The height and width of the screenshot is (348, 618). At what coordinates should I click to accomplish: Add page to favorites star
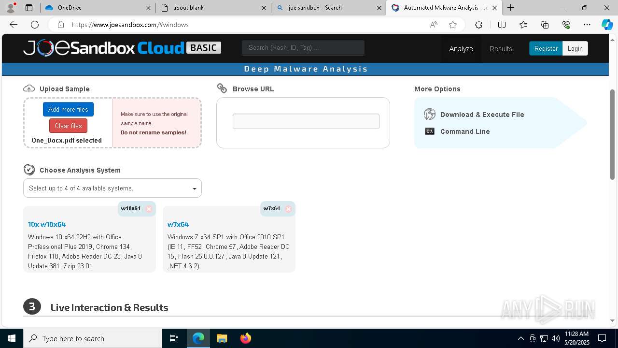(453, 25)
